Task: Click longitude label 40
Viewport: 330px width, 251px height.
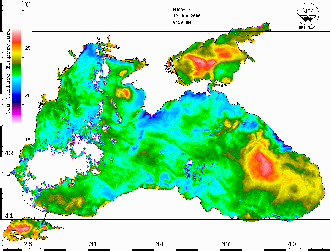Action: point(292,244)
